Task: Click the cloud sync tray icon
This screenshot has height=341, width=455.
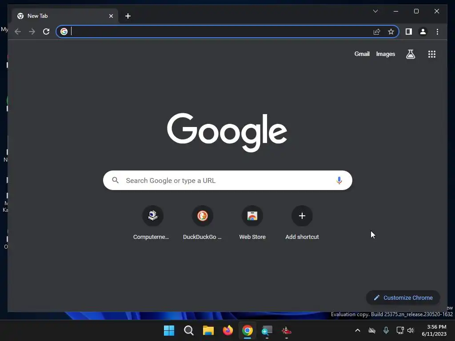Action: (x=372, y=330)
